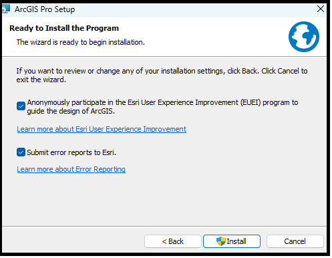Click the 'Ready to Install the Program' heading
The image size is (332, 258).
click(64, 28)
